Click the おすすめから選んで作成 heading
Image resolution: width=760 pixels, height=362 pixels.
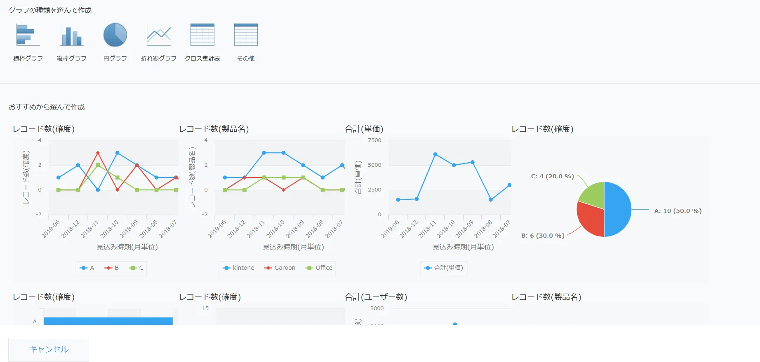pyautogui.click(x=47, y=107)
